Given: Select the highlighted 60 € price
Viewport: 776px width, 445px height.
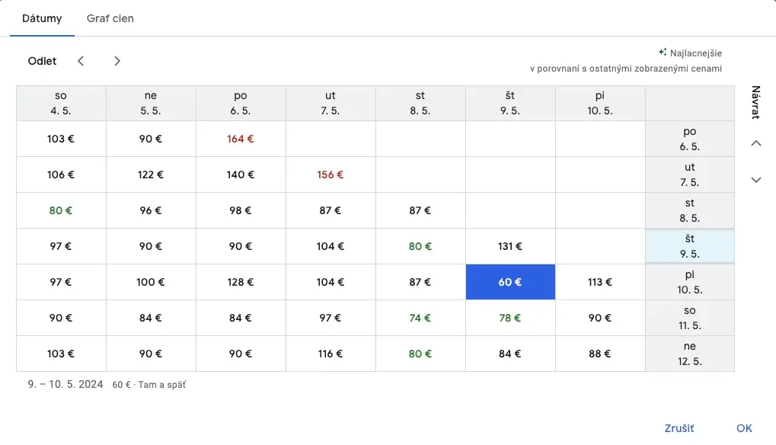Looking at the screenshot, I should point(510,282).
